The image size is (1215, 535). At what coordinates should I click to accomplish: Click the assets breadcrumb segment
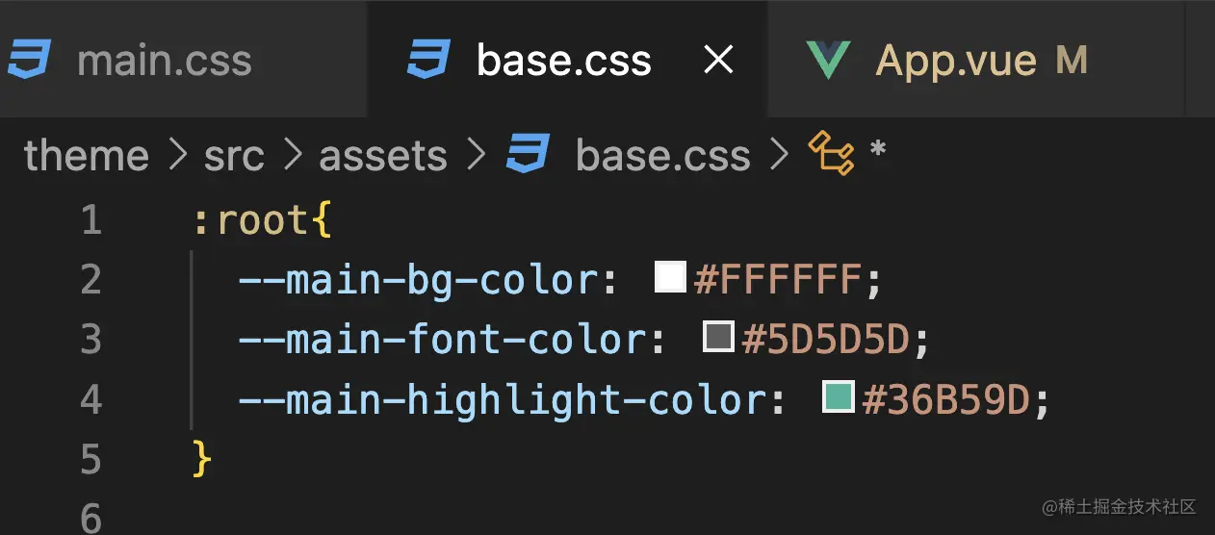pyautogui.click(x=383, y=155)
